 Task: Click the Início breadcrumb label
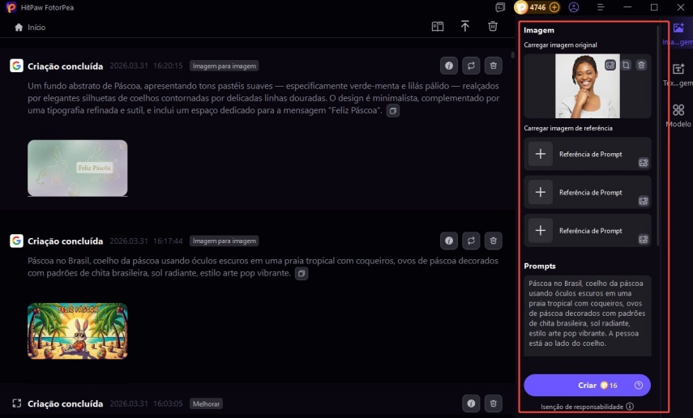point(36,28)
